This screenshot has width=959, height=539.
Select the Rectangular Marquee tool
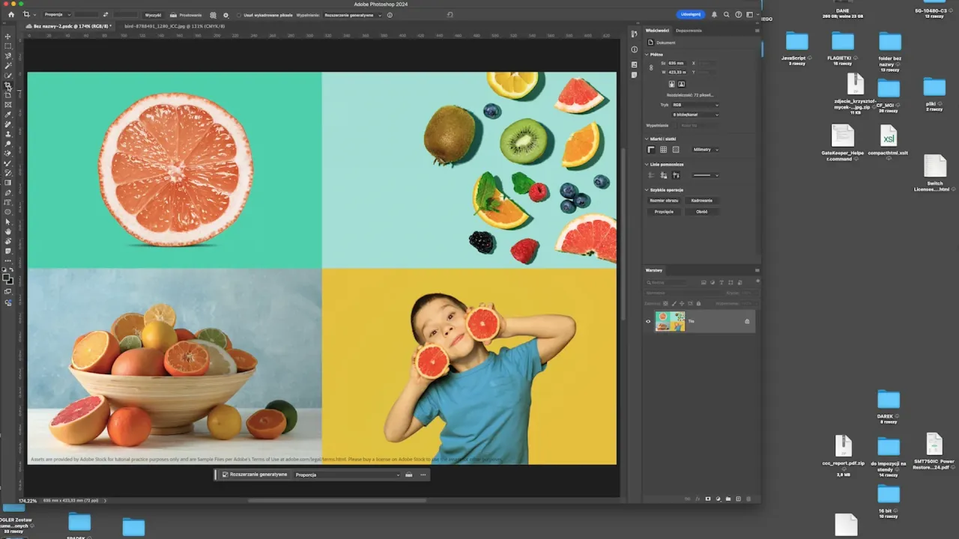pos(8,46)
